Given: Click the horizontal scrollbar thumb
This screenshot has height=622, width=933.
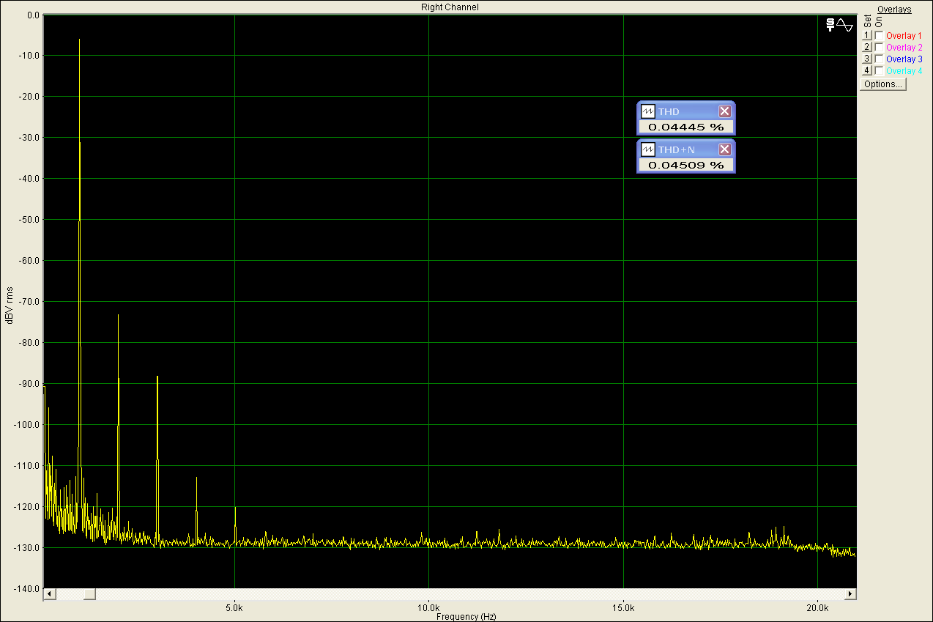Looking at the screenshot, I should tap(89, 594).
